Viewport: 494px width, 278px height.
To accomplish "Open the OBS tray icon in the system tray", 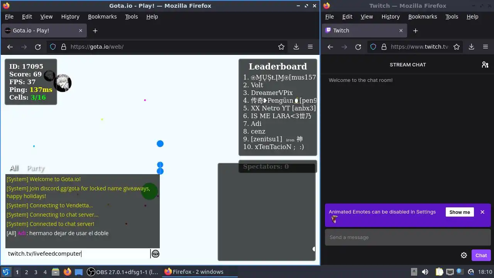I will 470,272.
